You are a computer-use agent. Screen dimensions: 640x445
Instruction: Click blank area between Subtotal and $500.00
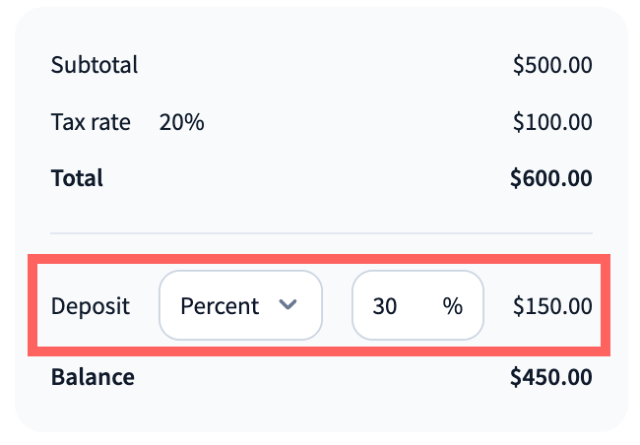point(325,66)
